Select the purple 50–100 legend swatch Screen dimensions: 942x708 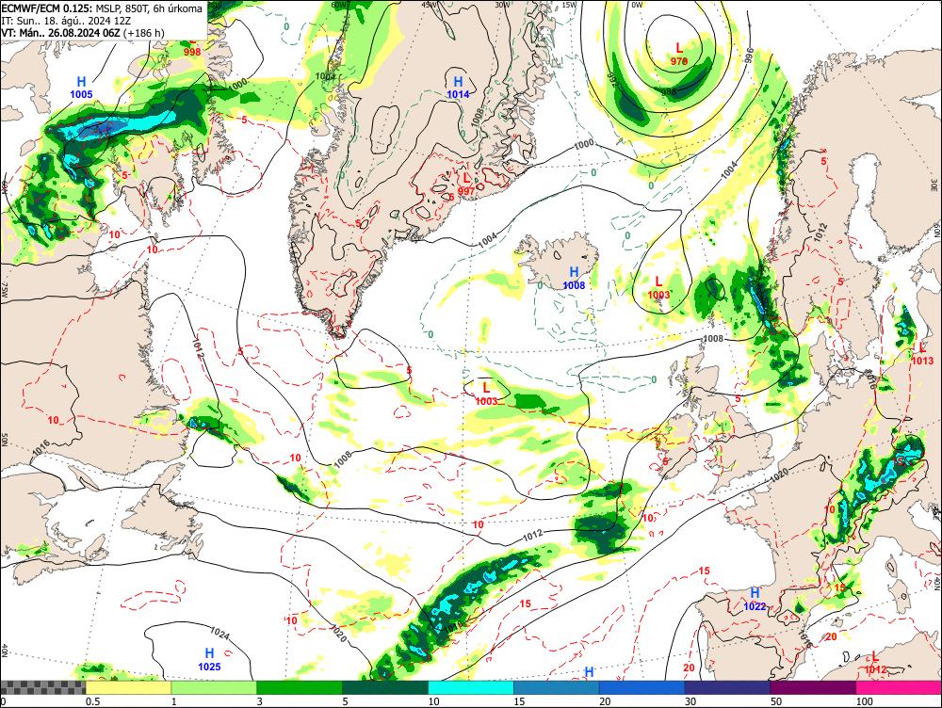(814, 687)
